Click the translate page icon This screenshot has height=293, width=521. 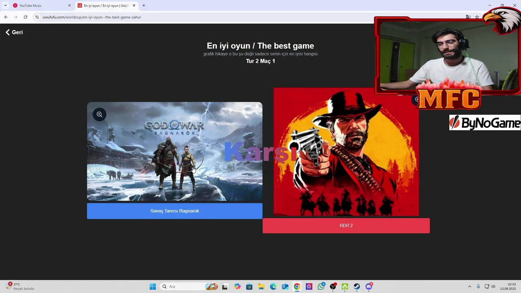468,17
